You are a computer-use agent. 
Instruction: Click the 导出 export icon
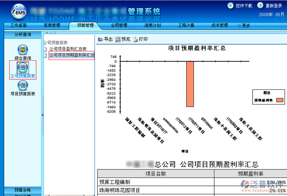(x=100, y=39)
